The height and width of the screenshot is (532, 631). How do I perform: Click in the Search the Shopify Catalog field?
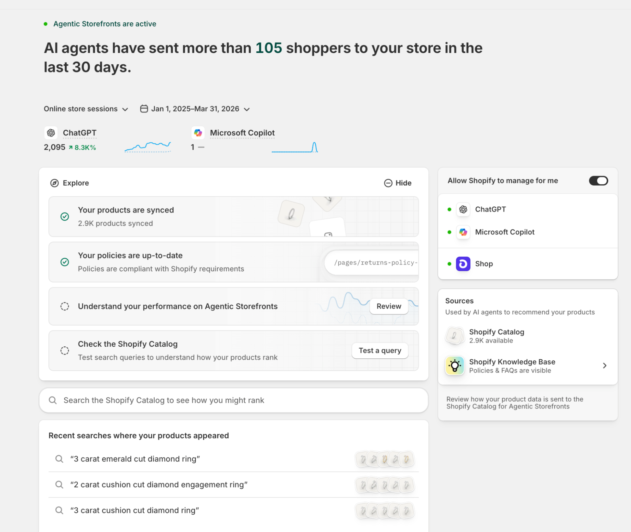[x=234, y=400]
